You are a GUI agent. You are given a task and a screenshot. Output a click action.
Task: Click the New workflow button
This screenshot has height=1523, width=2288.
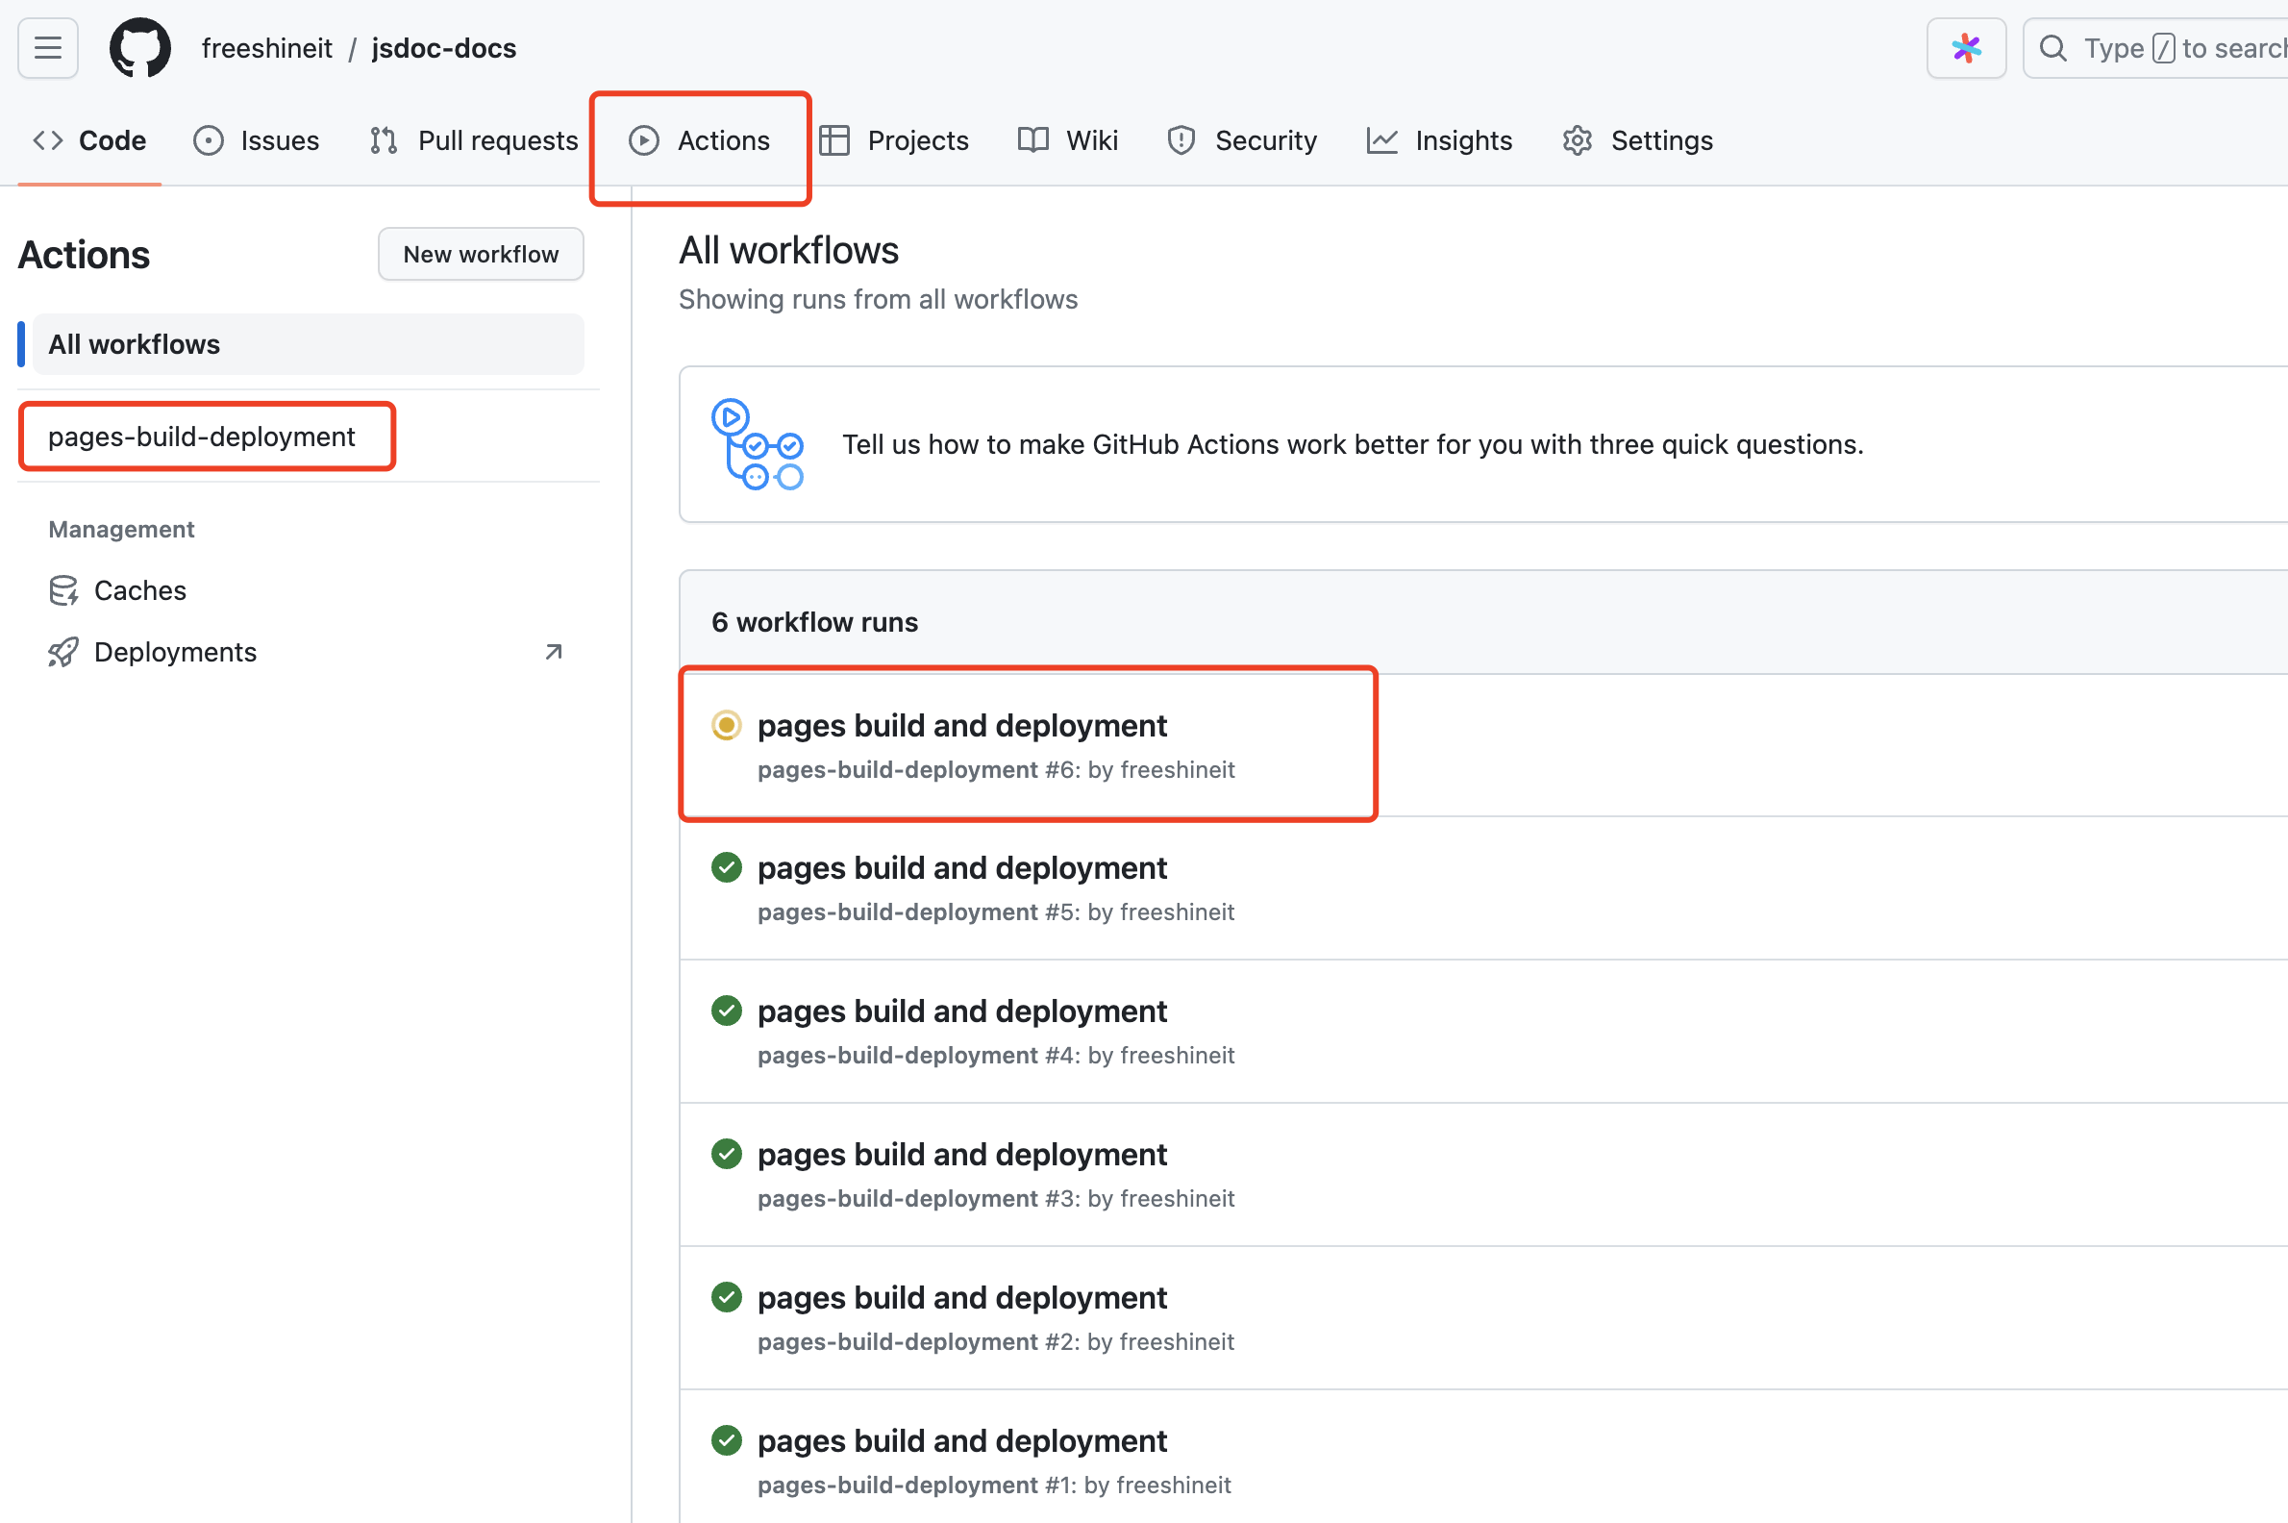point(481,255)
